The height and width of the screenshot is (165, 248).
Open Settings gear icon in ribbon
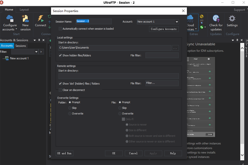coord(232,19)
